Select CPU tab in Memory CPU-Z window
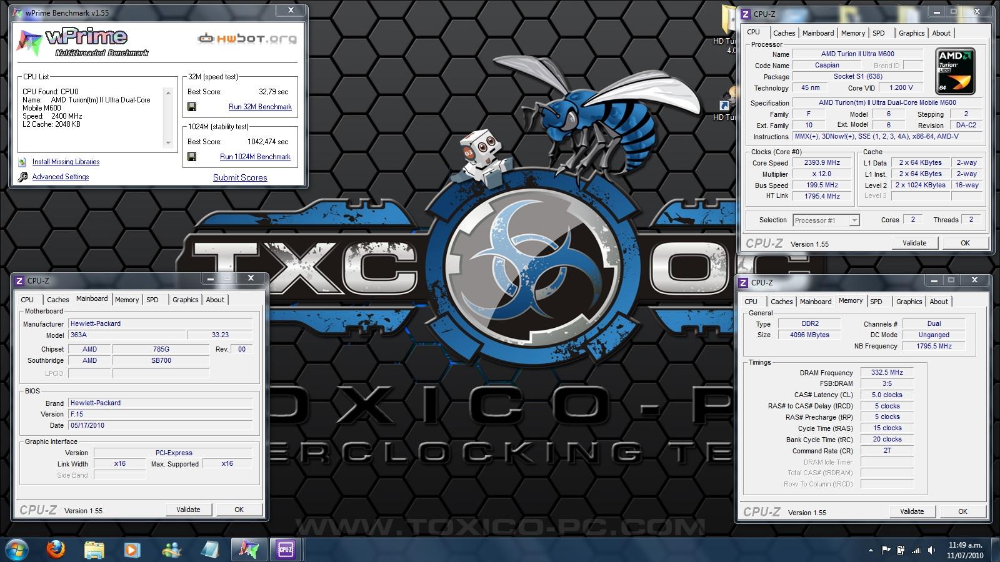This screenshot has width=1000, height=562. coord(751,302)
